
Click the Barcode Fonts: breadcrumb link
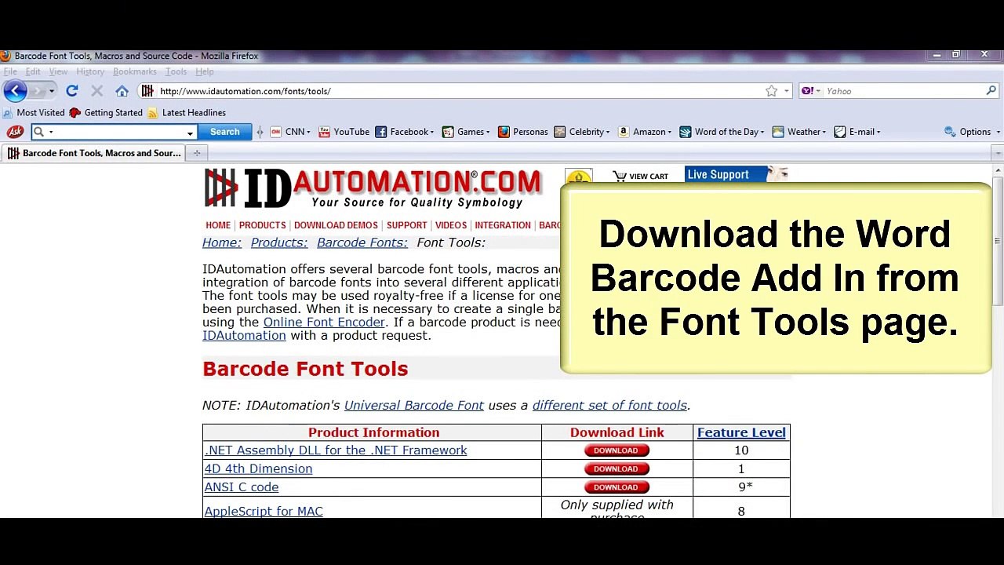362,242
